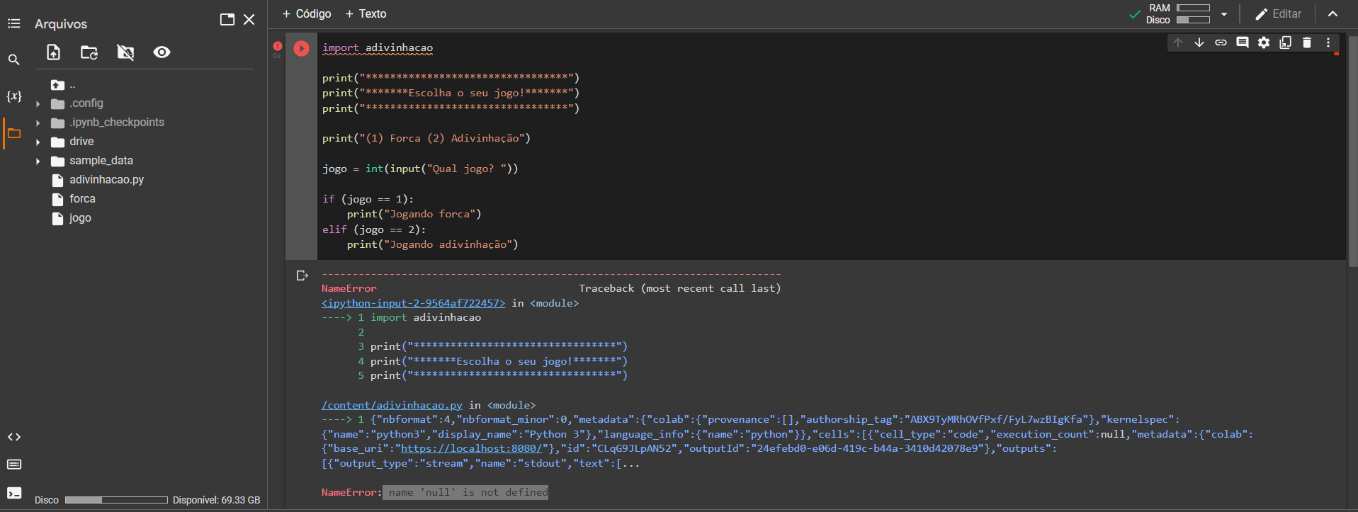The image size is (1358, 512).
Task: Copy link to cell icon
Action: tap(1221, 42)
